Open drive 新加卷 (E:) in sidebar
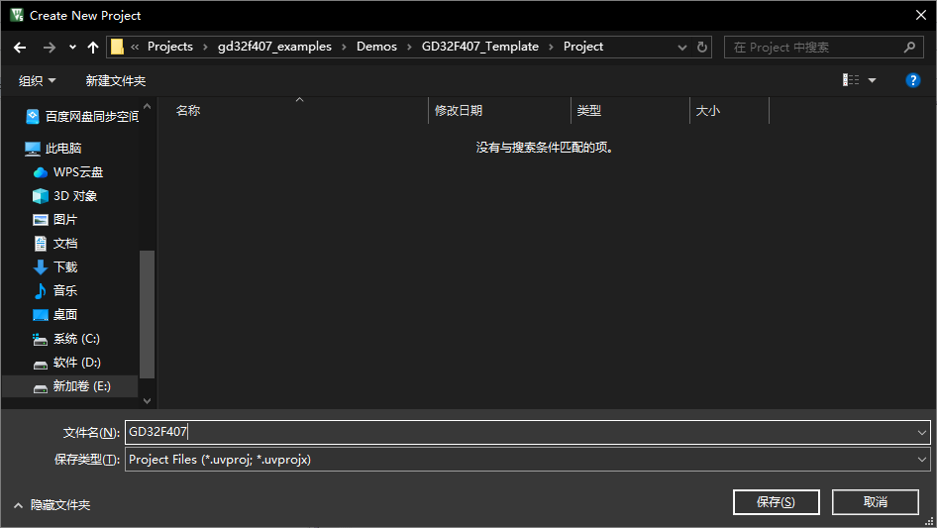Screen dimensions: 937x528 (x=71, y=386)
